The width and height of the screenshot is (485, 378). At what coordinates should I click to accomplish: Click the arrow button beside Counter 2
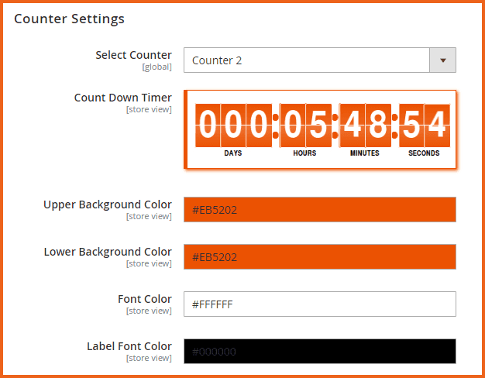[443, 60]
